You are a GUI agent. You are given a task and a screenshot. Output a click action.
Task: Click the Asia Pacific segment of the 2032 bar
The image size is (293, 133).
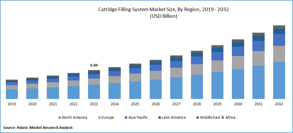279,40
